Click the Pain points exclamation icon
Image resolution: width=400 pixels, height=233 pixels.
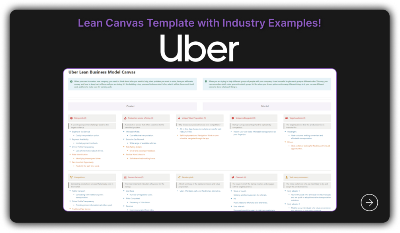point(71,118)
